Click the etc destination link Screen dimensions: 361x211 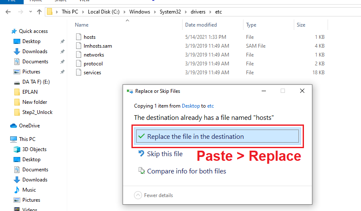[x=210, y=106]
